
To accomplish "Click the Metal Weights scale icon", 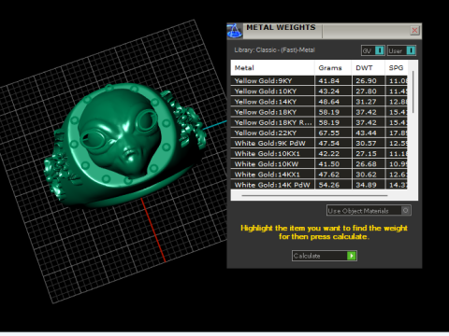I will (x=235, y=31).
